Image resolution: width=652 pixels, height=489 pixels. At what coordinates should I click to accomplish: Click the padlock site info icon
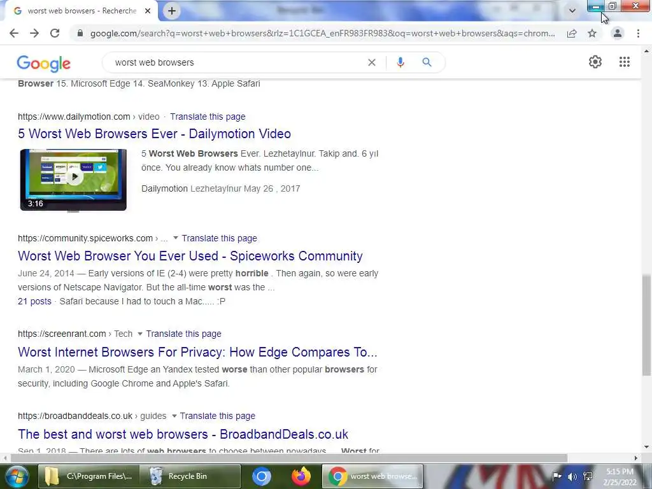coord(80,33)
